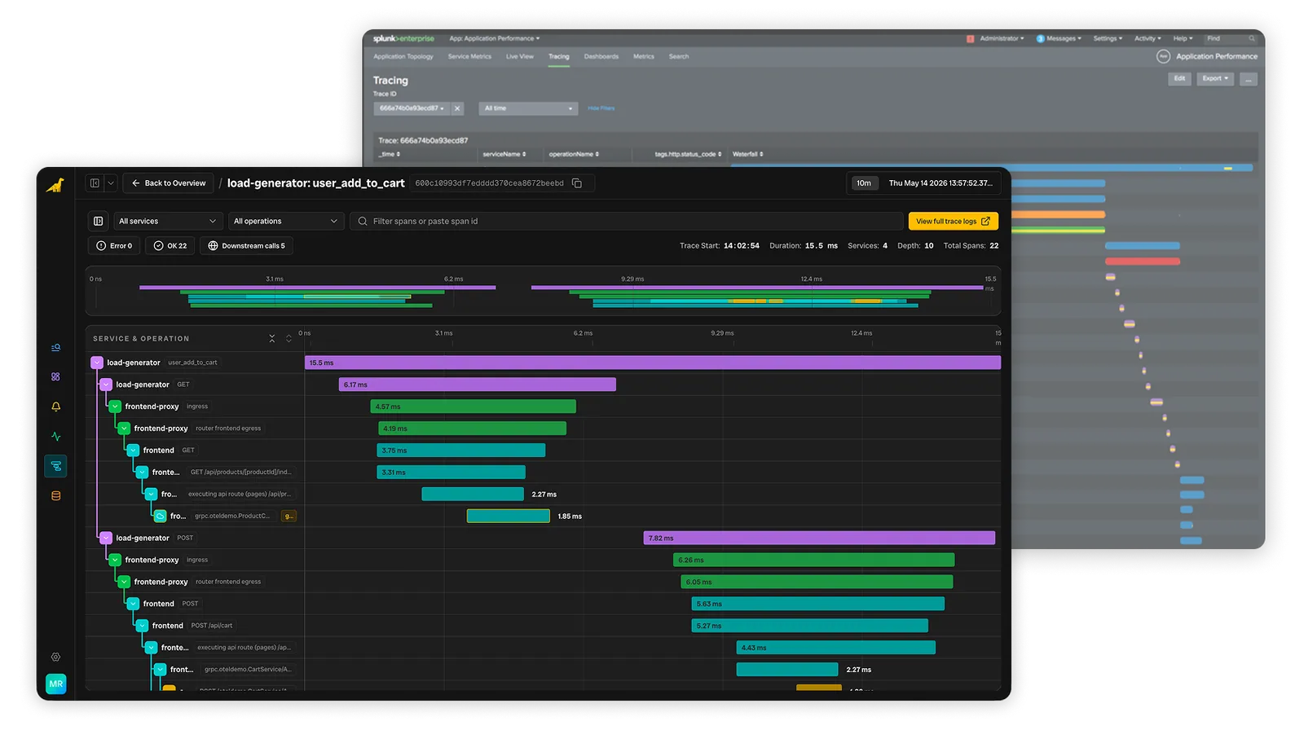This screenshot has width=1304, height=730.
Task: Open the Trace ID 666a74b0a93ecd87 dropdown in Splunk
Action: tap(412, 108)
